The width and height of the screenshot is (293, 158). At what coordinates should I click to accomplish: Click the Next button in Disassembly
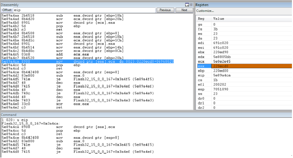184,10
